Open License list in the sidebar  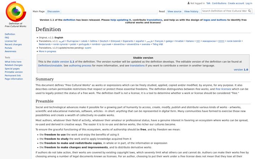pos(11,41)
